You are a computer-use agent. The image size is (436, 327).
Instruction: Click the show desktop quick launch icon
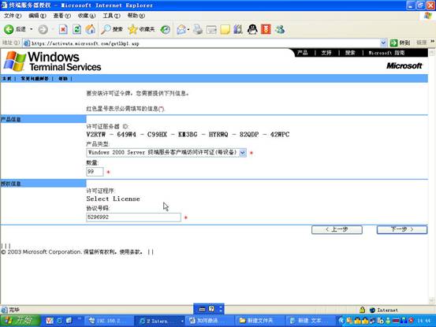(69, 321)
